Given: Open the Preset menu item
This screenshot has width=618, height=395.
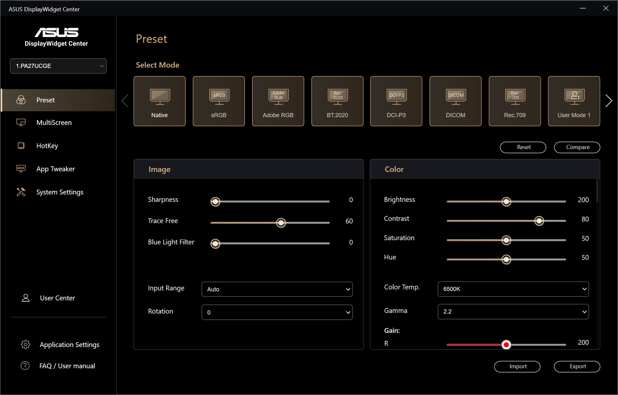Looking at the screenshot, I should pyautogui.click(x=58, y=100).
